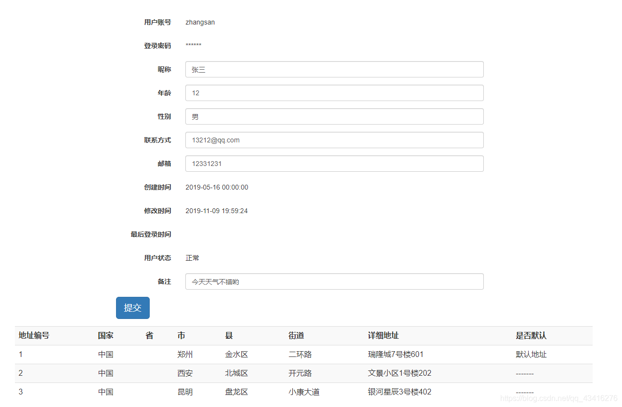Image resolution: width=622 pixels, height=407 pixels.
Task: Click 中国 in the 郑州 row
Action: (x=106, y=355)
